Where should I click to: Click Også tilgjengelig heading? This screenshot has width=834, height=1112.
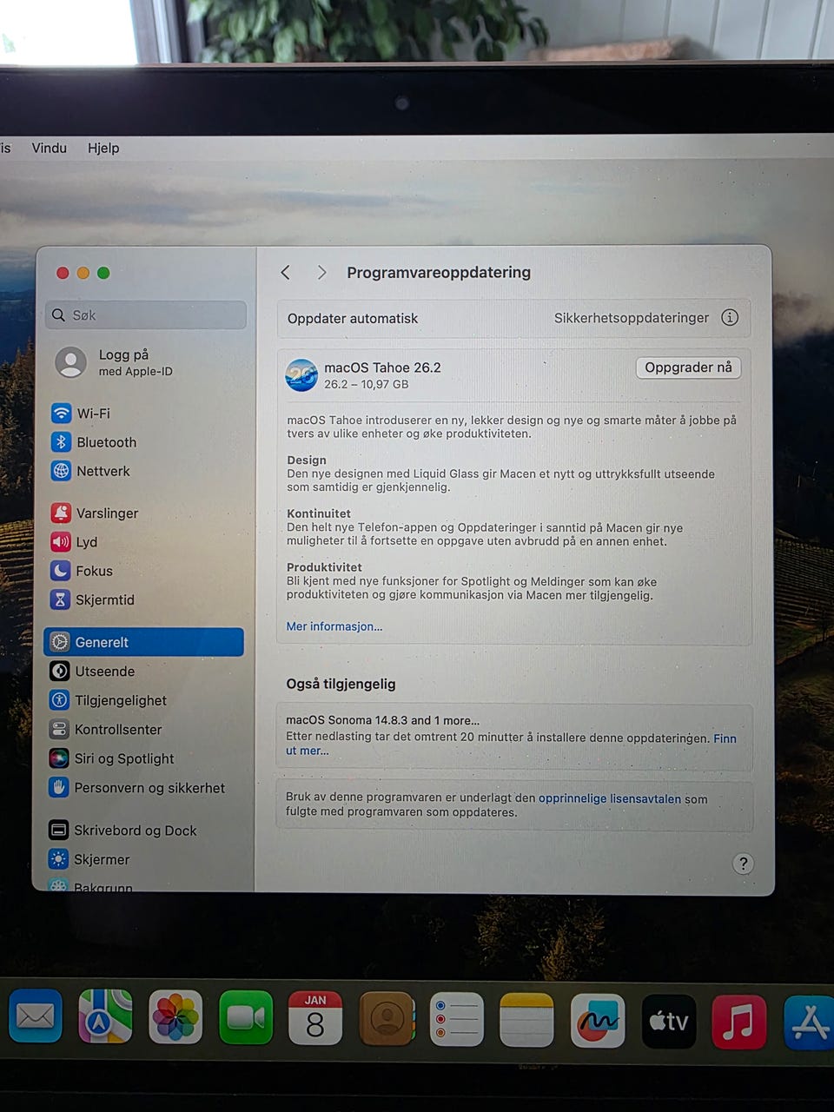point(341,684)
